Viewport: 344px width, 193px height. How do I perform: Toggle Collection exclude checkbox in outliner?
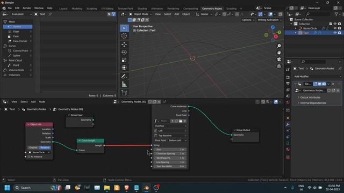tap(331, 24)
